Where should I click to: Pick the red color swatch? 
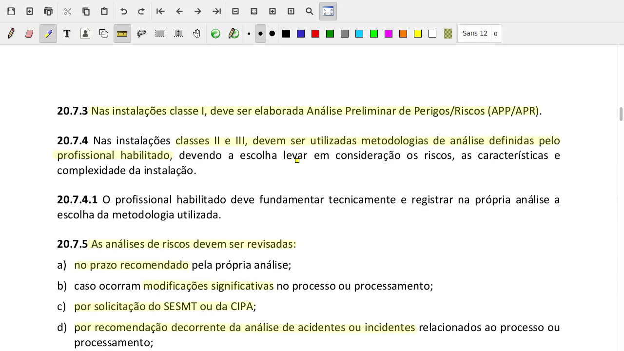[x=315, y=34]
